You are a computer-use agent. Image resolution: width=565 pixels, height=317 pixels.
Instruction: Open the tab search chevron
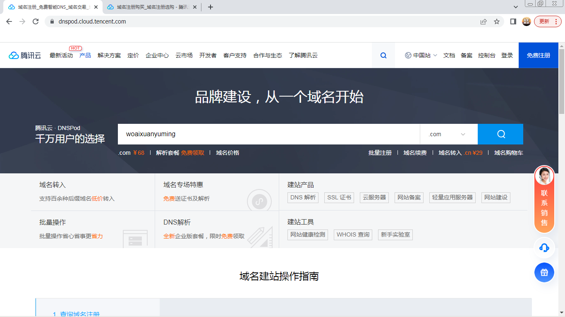(x=516, y=7)
